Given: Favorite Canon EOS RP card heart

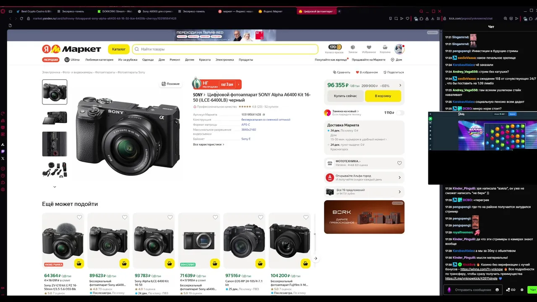Looking at the screenshot, I should tap(261, 217).
